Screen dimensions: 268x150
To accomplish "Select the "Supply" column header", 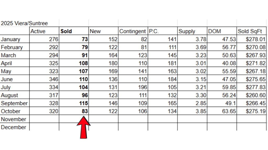I will 187,31.
